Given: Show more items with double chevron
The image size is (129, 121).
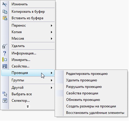Looking at the screenshot, I should (28, 106).
